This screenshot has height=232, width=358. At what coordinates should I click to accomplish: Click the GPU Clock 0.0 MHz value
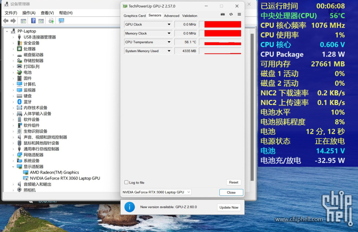(x=186, y=24)
